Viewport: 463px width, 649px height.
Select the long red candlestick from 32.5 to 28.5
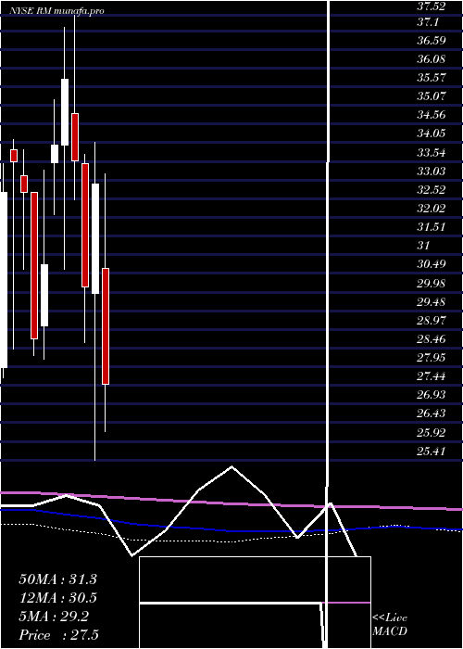tap(34, 266)
